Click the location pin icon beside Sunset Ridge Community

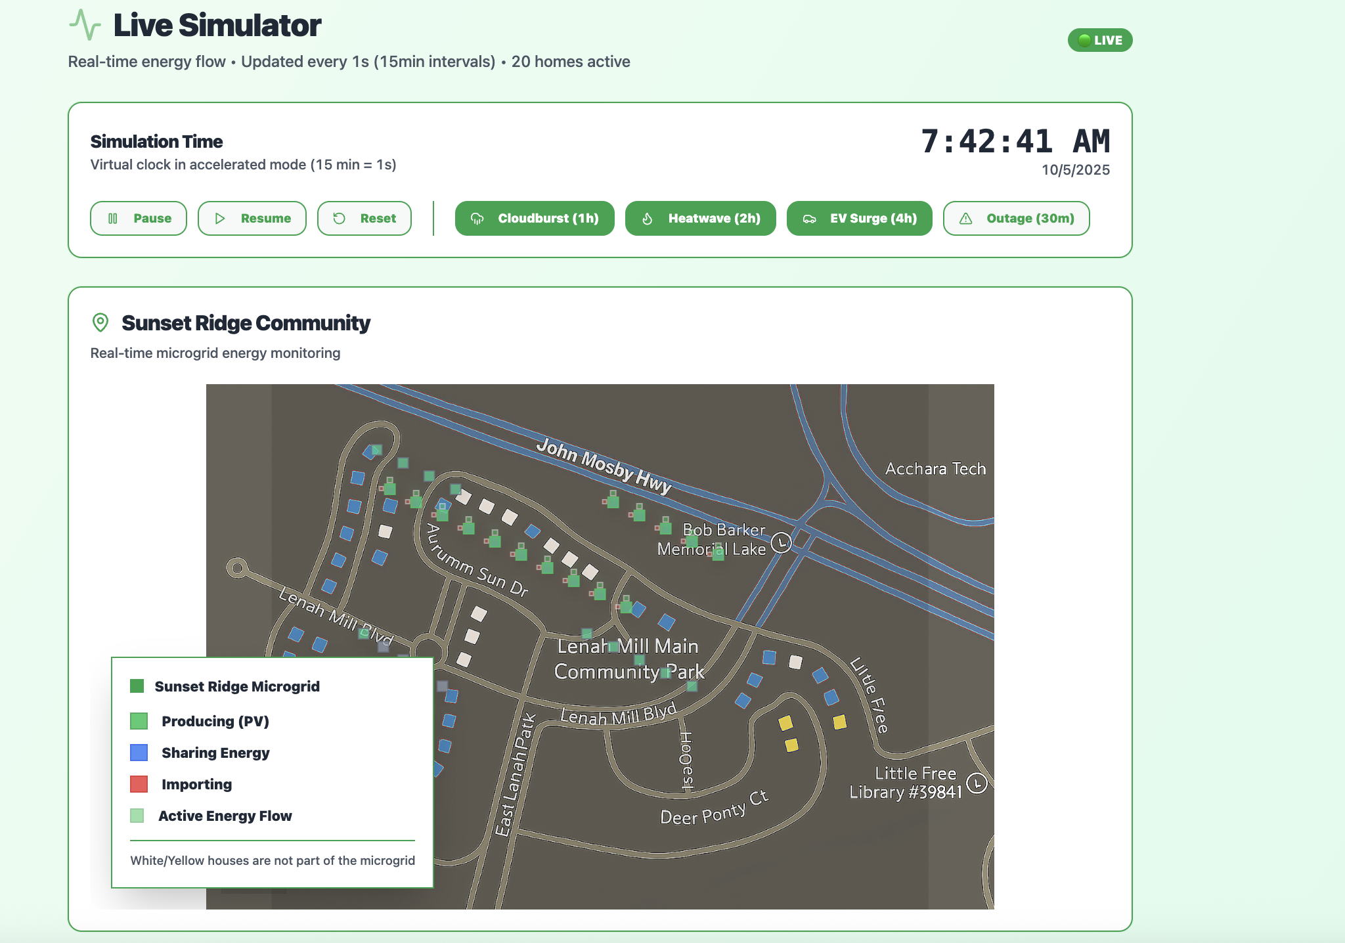coord(100,322)
